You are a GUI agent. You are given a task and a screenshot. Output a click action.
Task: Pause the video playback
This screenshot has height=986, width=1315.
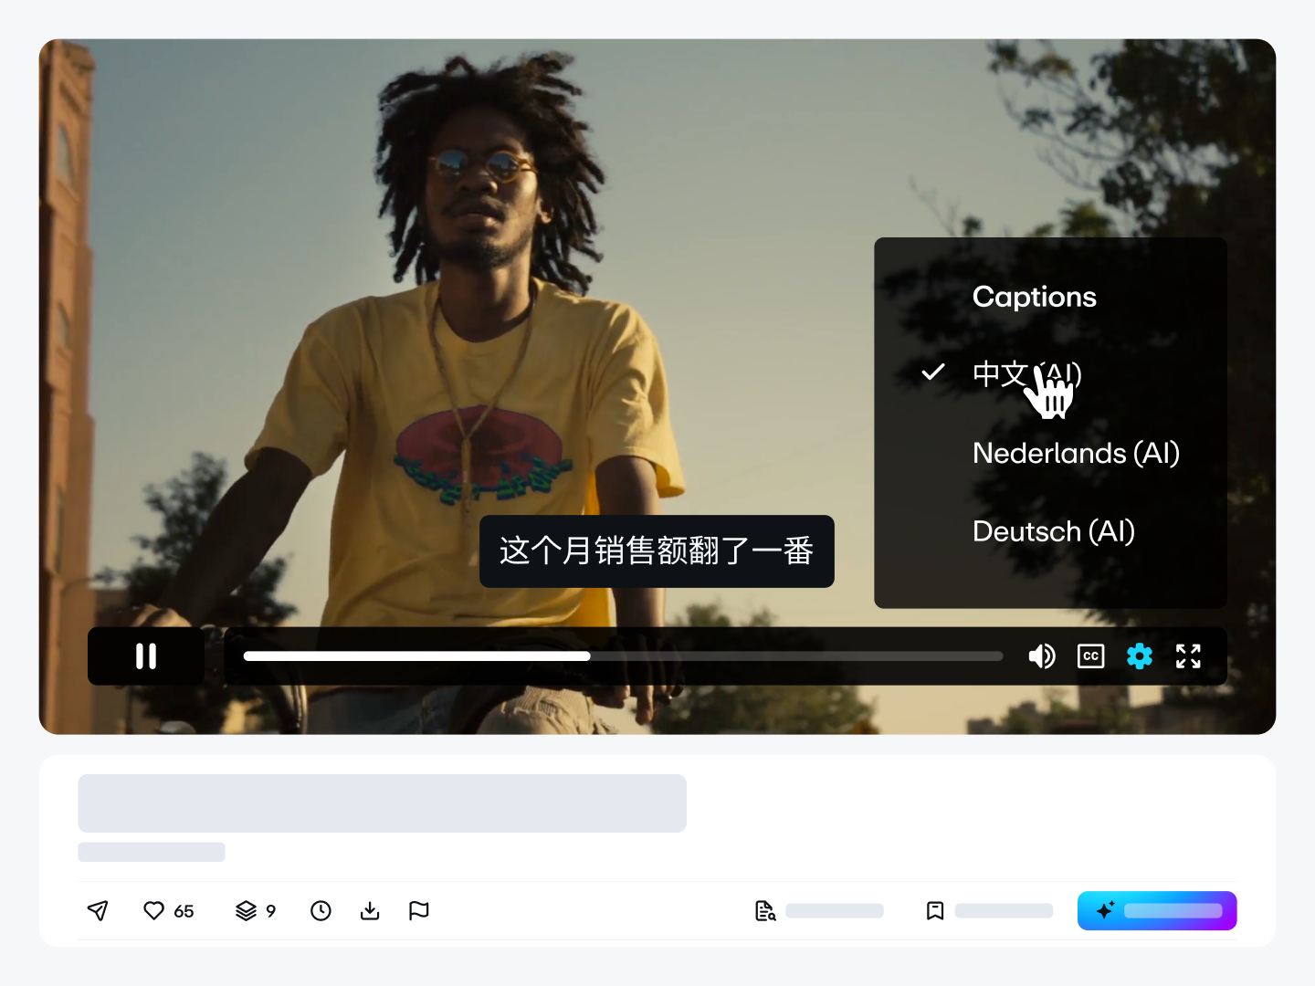click(146, 656)
